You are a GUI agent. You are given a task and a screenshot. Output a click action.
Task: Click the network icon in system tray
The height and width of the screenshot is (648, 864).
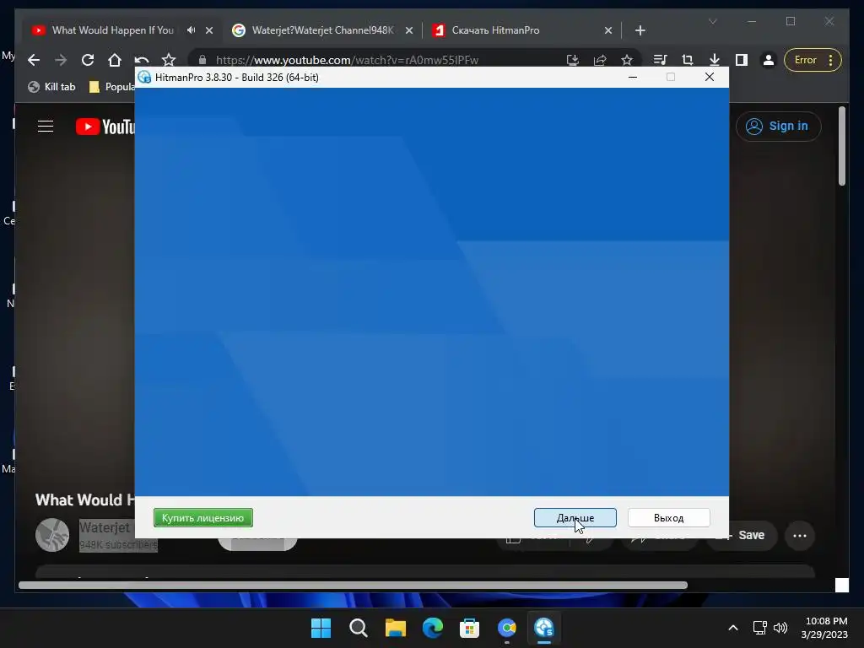[x=760, y=628]
